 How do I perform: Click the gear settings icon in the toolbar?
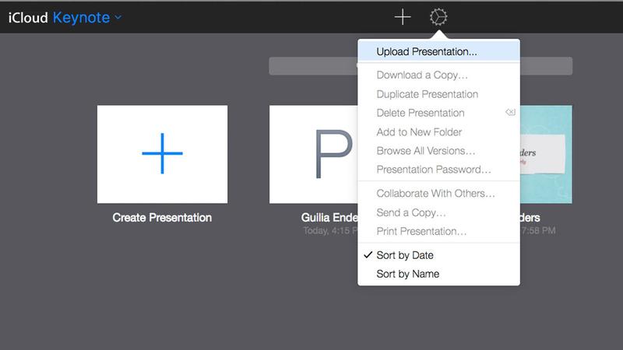[438, 17]
